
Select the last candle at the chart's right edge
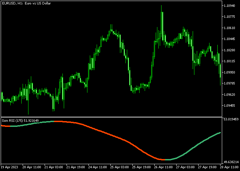point(220,71)
